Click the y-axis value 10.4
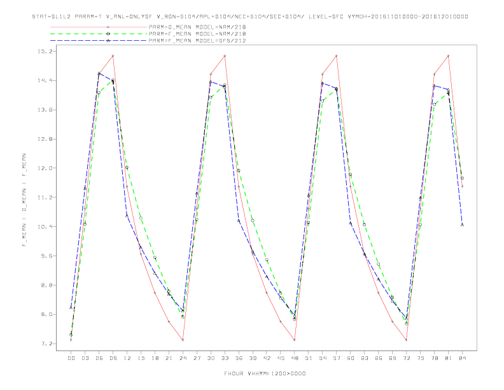The width and height of the screenshot is (504, 390). 45,227
